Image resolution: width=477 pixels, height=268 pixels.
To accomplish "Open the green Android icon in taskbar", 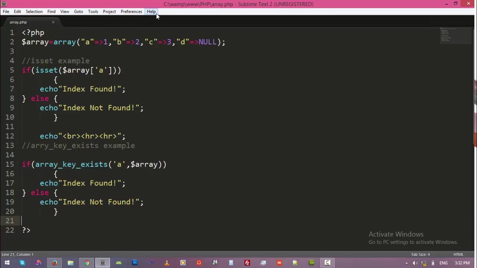I will (119, 263).
